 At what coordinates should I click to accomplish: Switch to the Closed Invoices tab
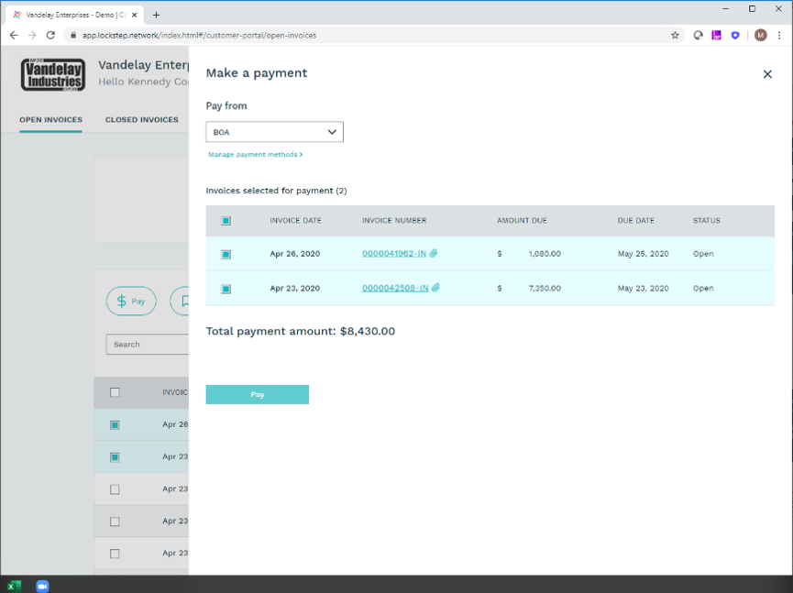(141, 120)
